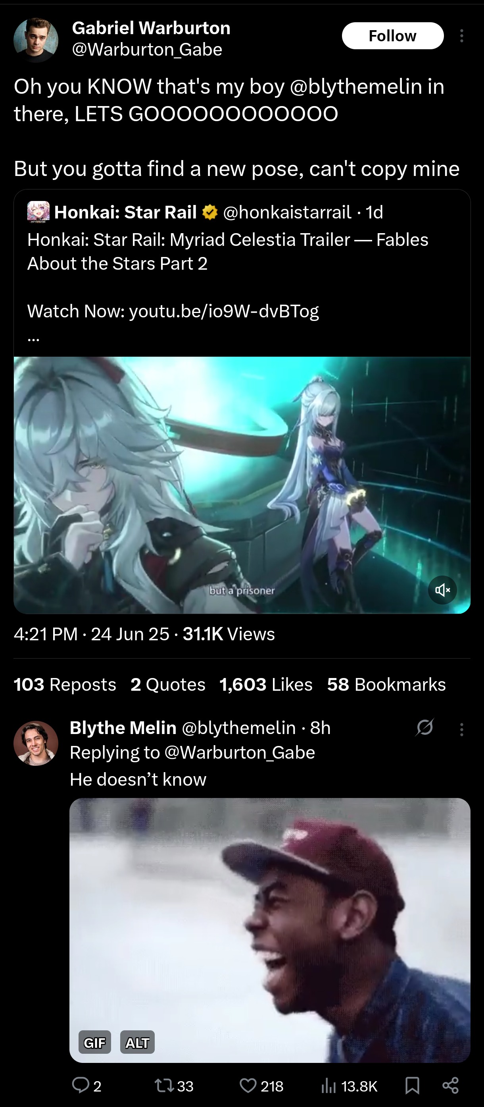
Task: Like Blythe Melin's reply with the heart
Action: (x=248, y=1086)
